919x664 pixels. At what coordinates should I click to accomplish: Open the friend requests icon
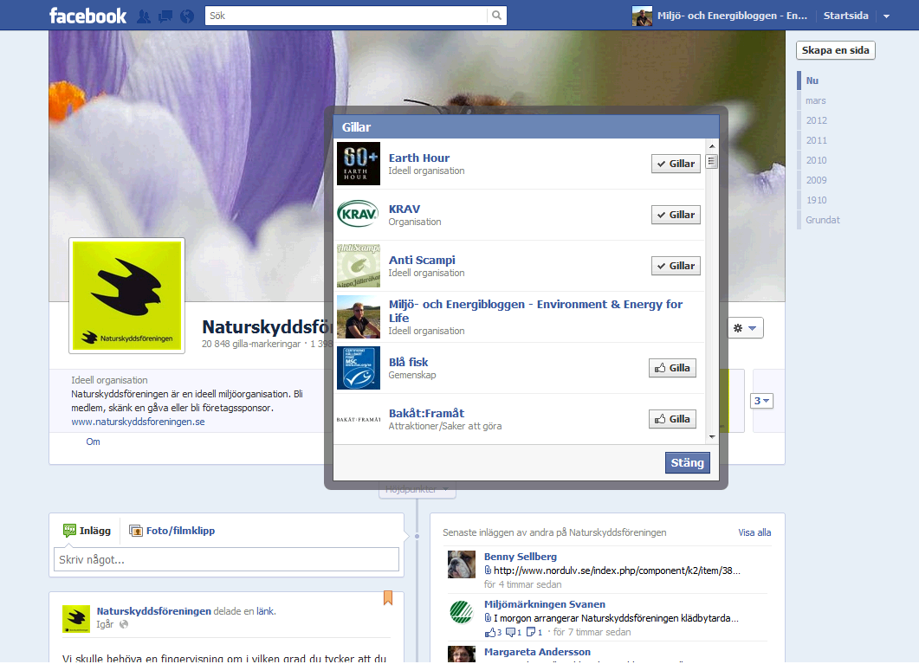click(144, 16)
